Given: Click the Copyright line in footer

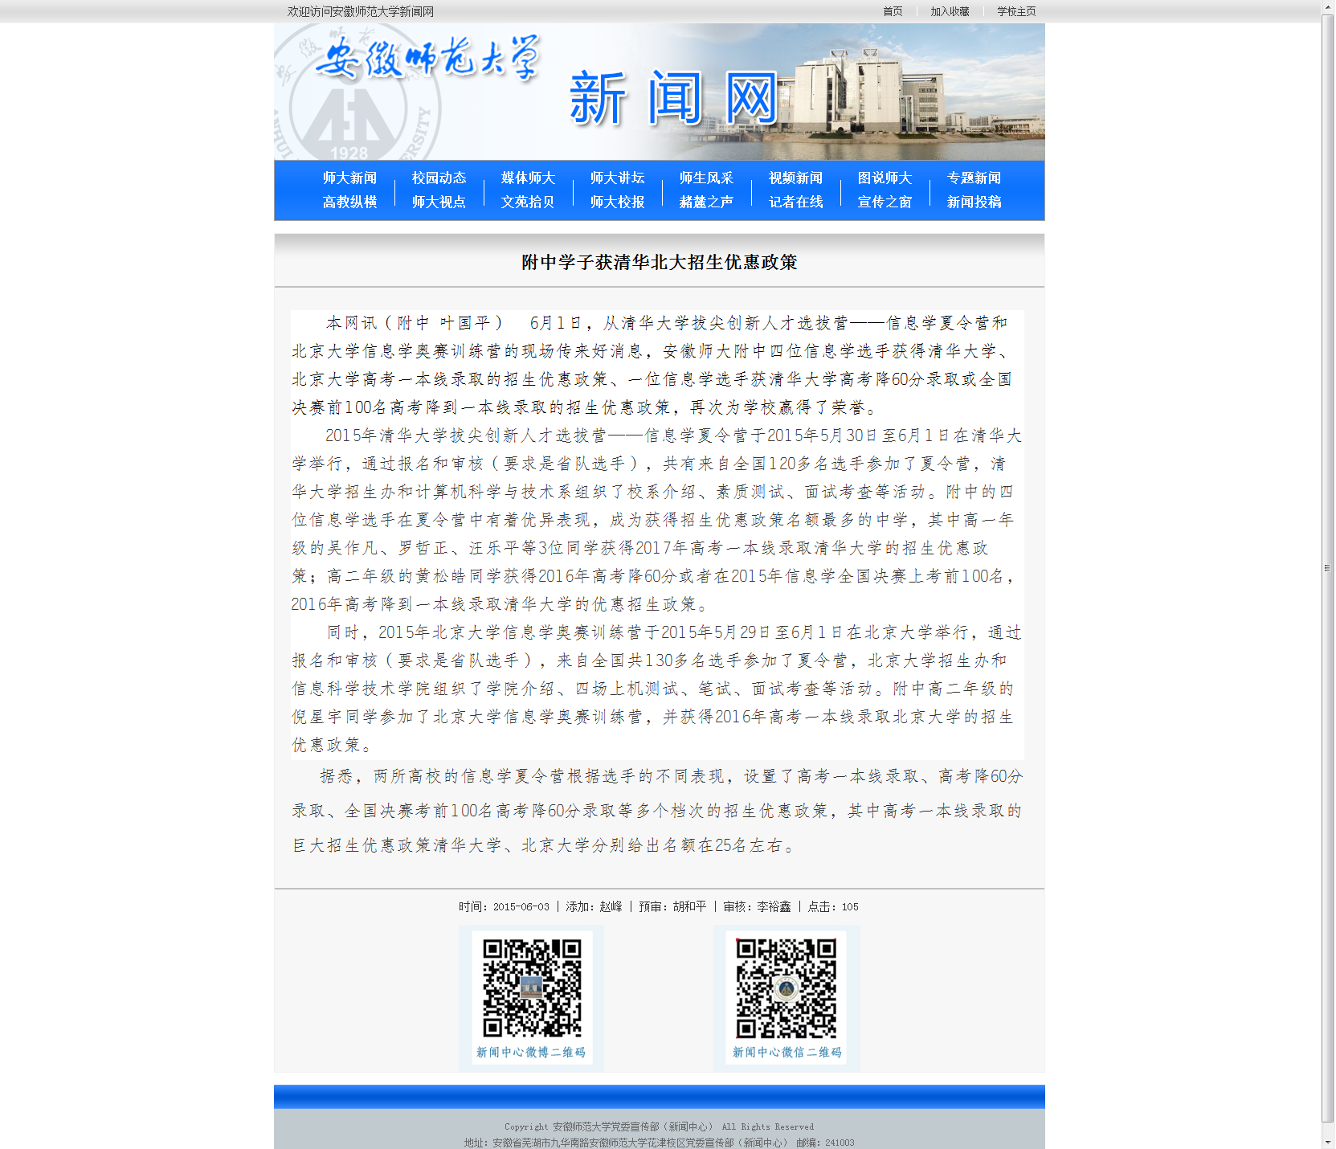Looking at the screenshot, I should (x=660, y=1127).
